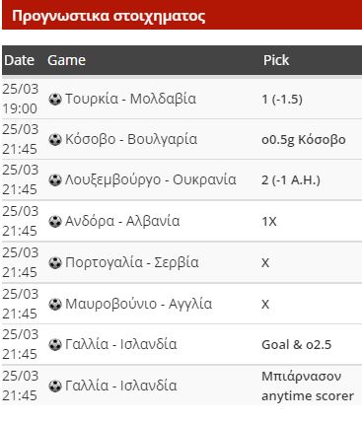Click the Pick column header
The width and height of the screenshot is (362, 422).
click(x=276, y=60)
